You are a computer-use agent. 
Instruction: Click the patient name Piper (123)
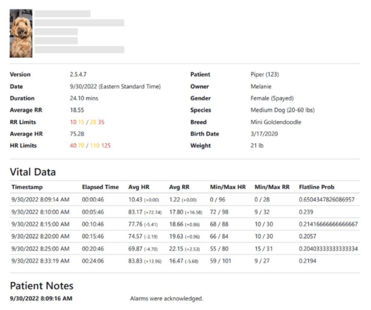point(265,75)
